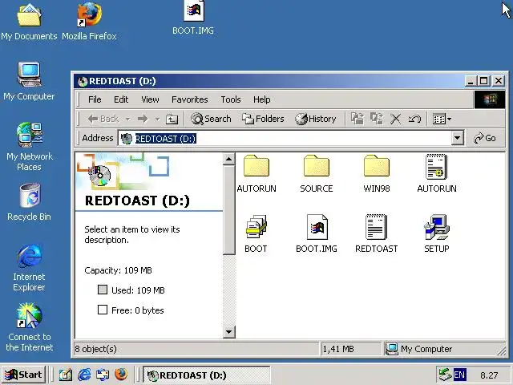
Task: Click the Move To toolbar icon
Action: (357, 119)
